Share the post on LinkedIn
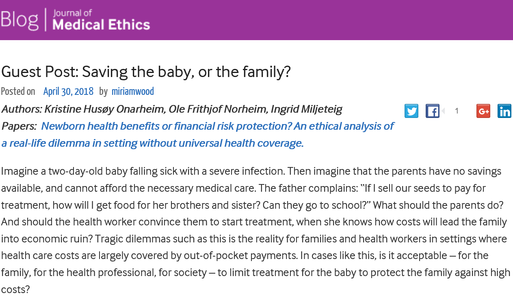The image size is (513, 302). click(504, 111)
